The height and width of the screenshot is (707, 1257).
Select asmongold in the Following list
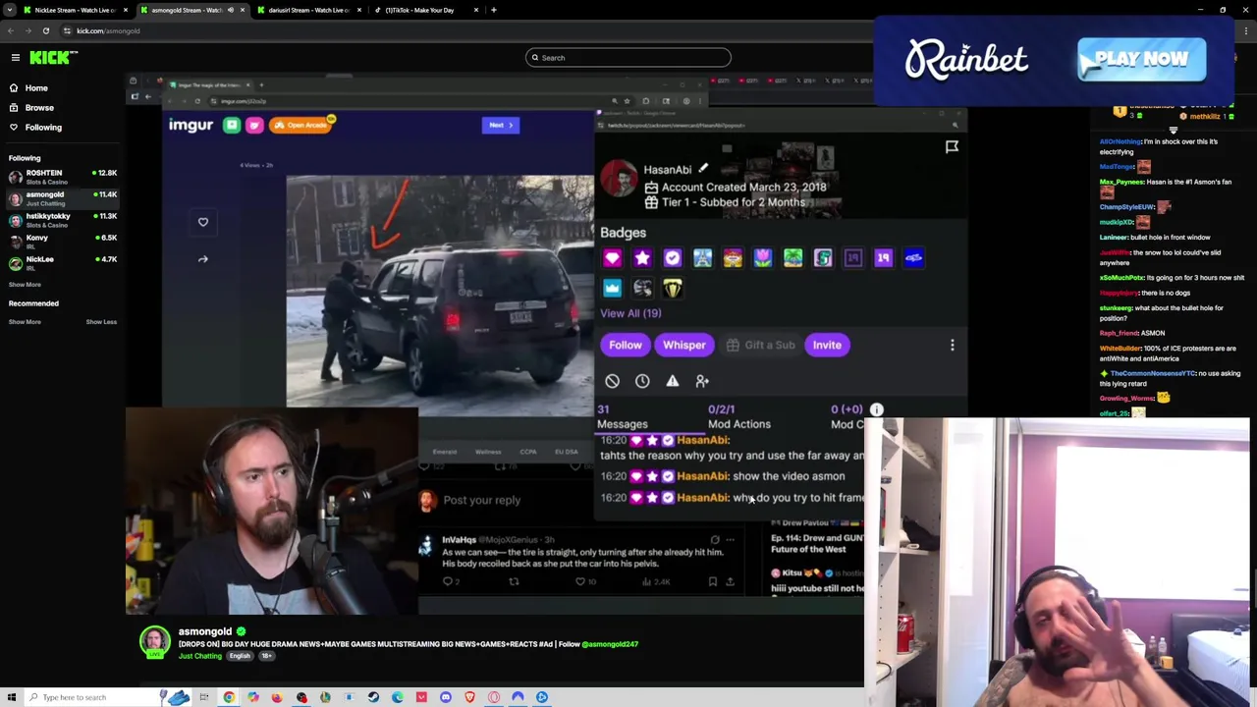[63, 198]
